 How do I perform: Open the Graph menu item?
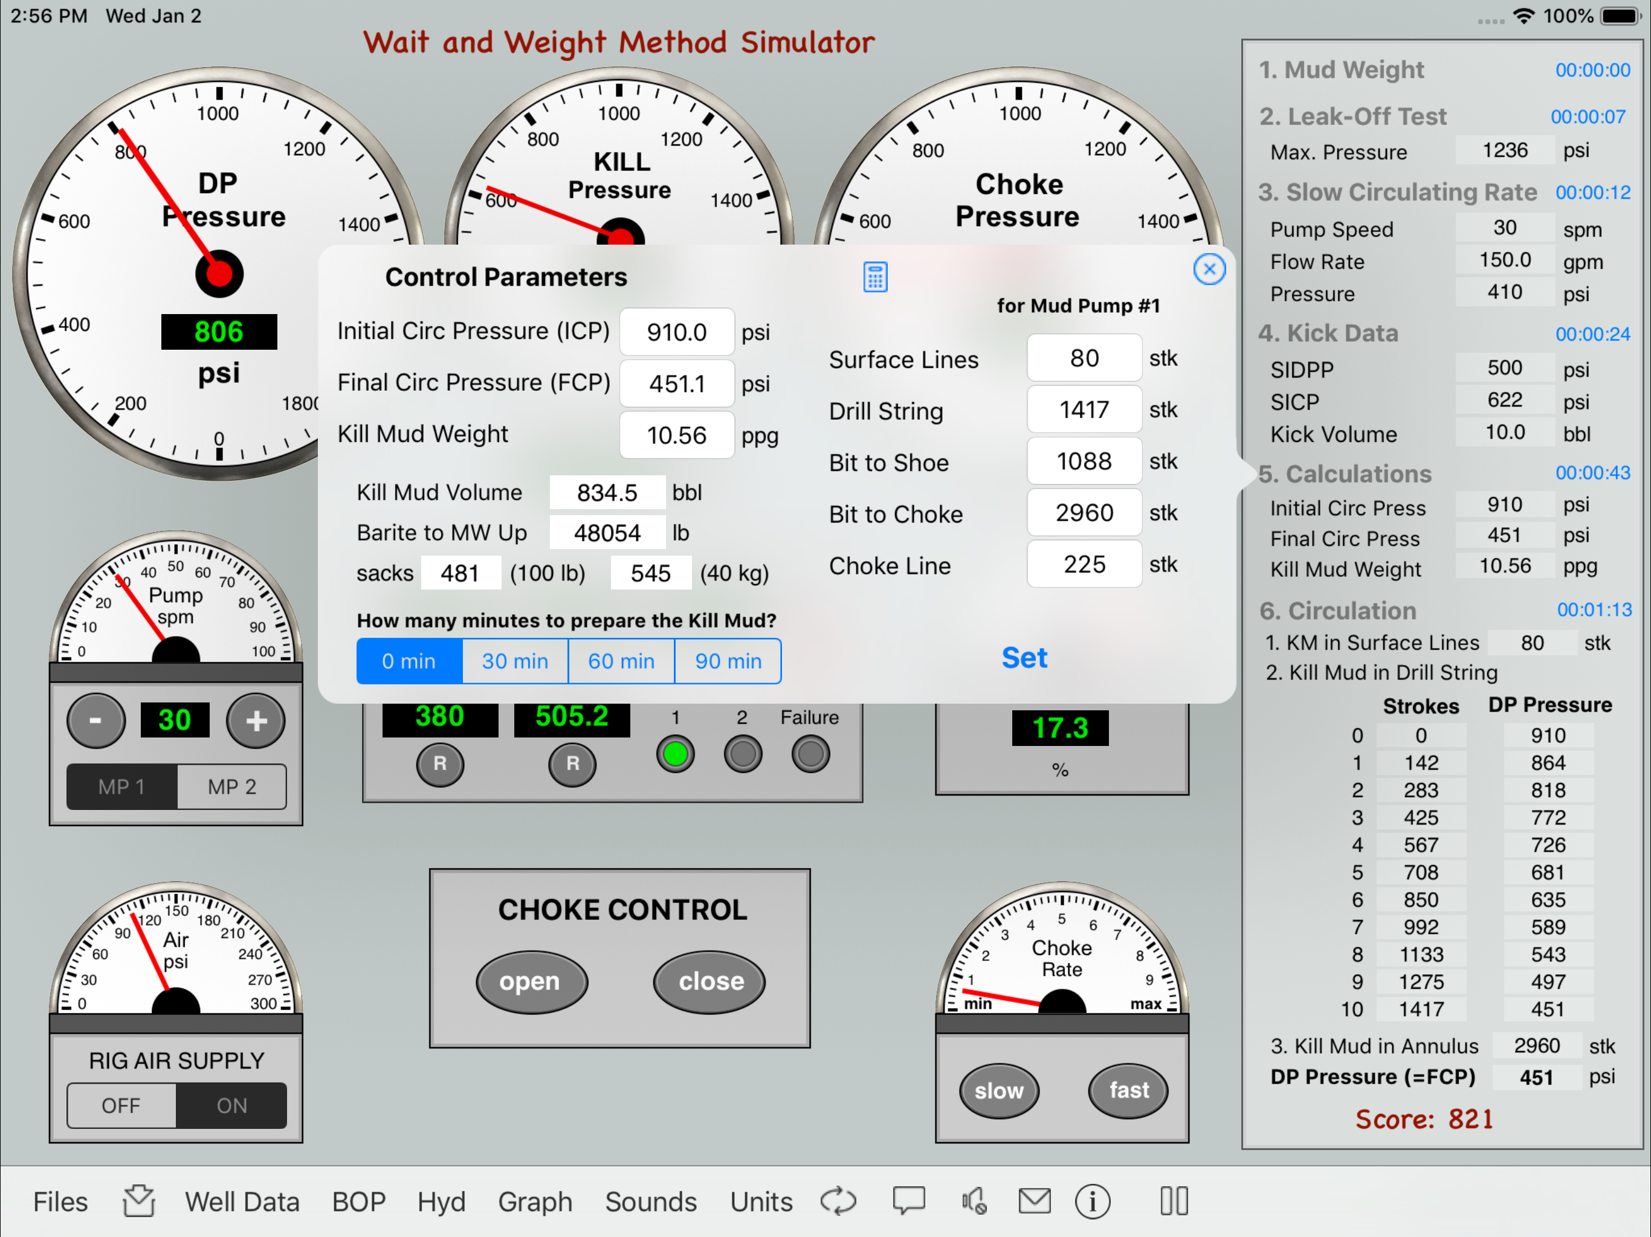534,1201
